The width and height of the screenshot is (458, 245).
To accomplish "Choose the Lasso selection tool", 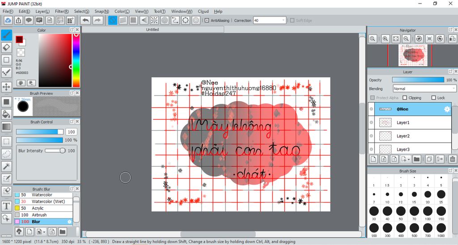I will tap(6, 154).
